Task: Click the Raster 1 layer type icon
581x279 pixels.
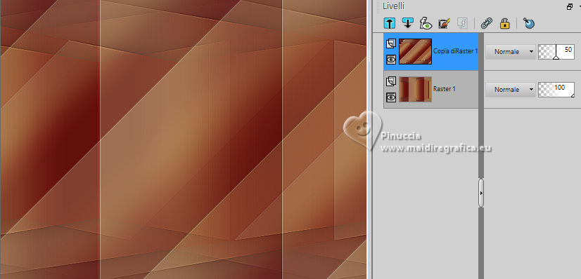Action: point(391,81)
